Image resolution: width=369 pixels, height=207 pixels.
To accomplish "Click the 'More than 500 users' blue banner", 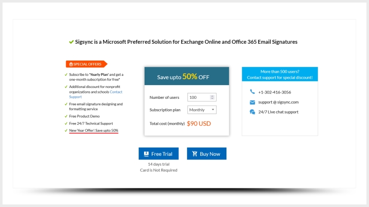I will coord(280,74).
